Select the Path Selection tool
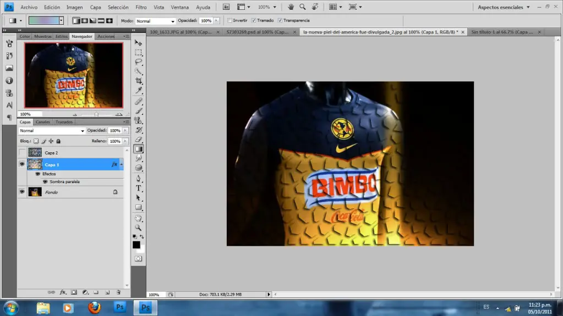This screenshot has width=563, height=316. point(138,198)
